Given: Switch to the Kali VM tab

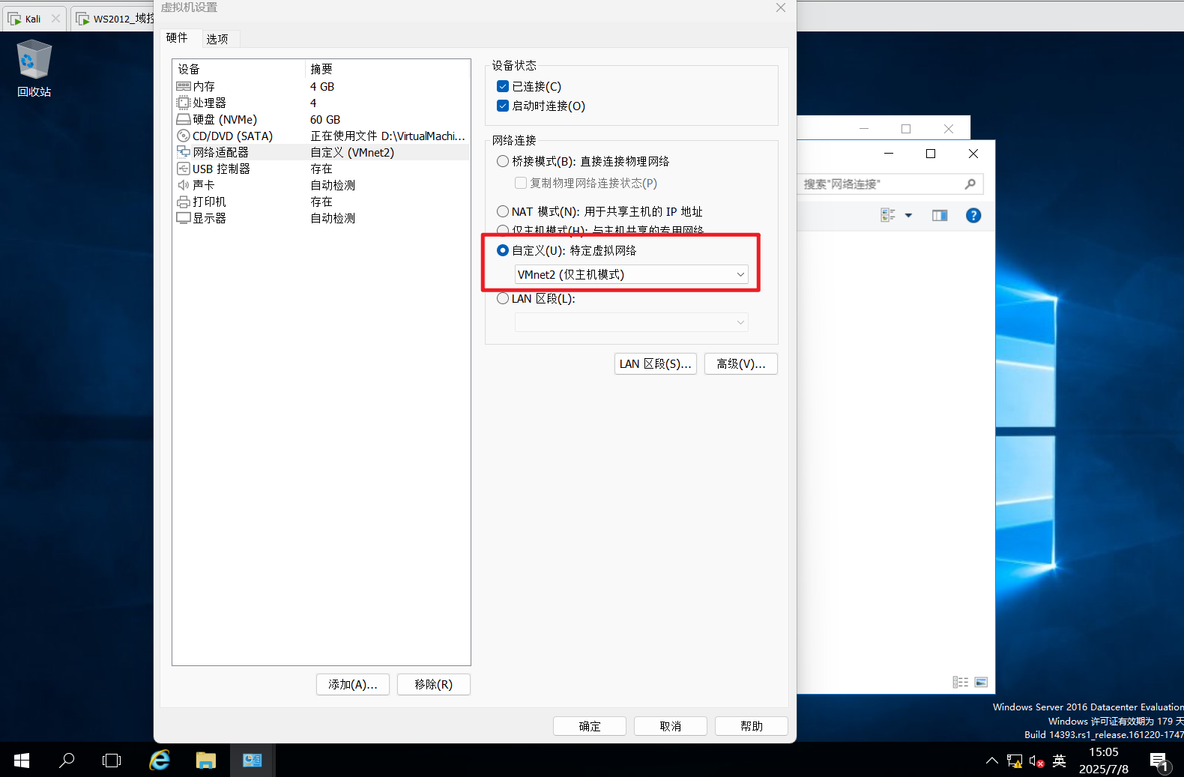Looking at the screenshot, I should click(x=32, y=19).
